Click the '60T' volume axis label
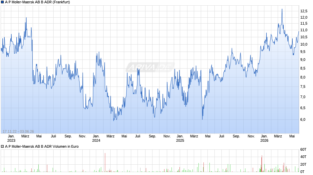 pos(303,149)
